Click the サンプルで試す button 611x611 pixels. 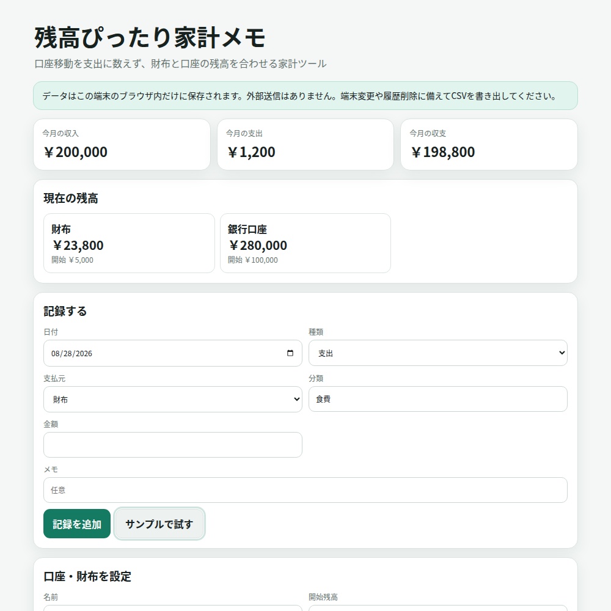point(159,524)
